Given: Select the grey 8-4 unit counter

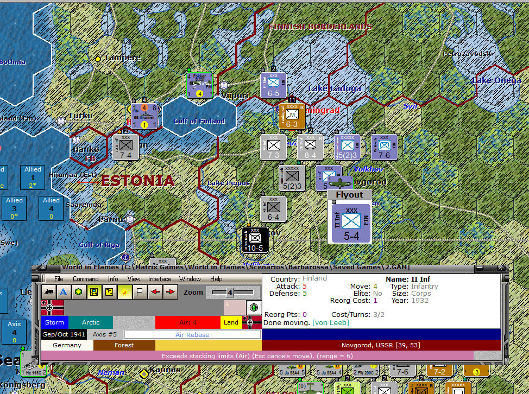Looking at the screenshot, I should pyautogui.click(x=310, y=147).
